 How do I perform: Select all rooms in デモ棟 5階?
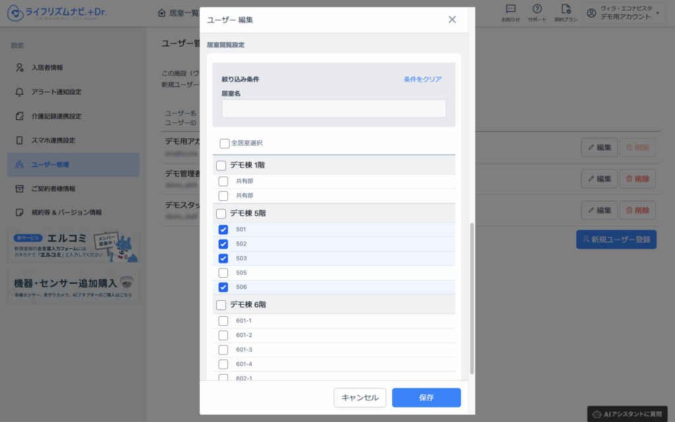221,213
